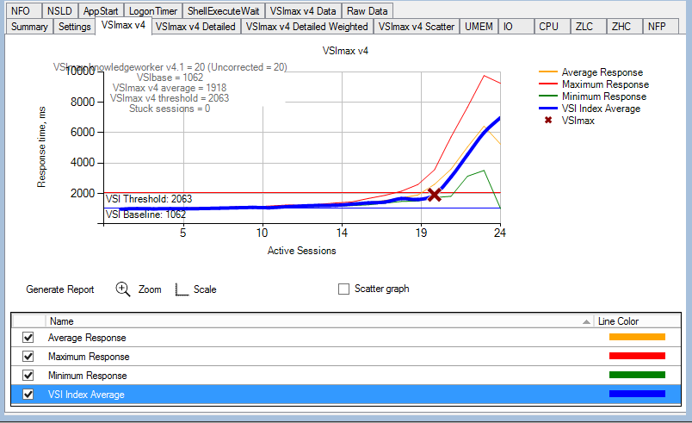This screenshot has height=423, width=692.
Task: Click Maximum Response in the chart legend
Action: pos(604,84)
